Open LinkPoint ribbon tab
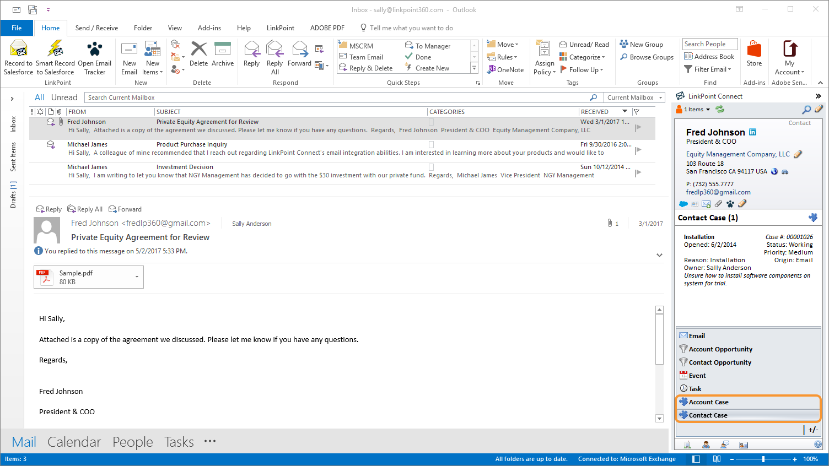Viewport: 829px width, 466px height. [281, 28]
